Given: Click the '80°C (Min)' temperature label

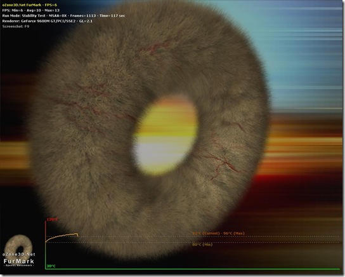Looking at the screenshot, I should pos(202,245).
